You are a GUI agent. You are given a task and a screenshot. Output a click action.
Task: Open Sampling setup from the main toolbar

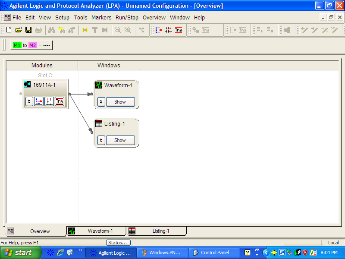click(x=169, y=30)
